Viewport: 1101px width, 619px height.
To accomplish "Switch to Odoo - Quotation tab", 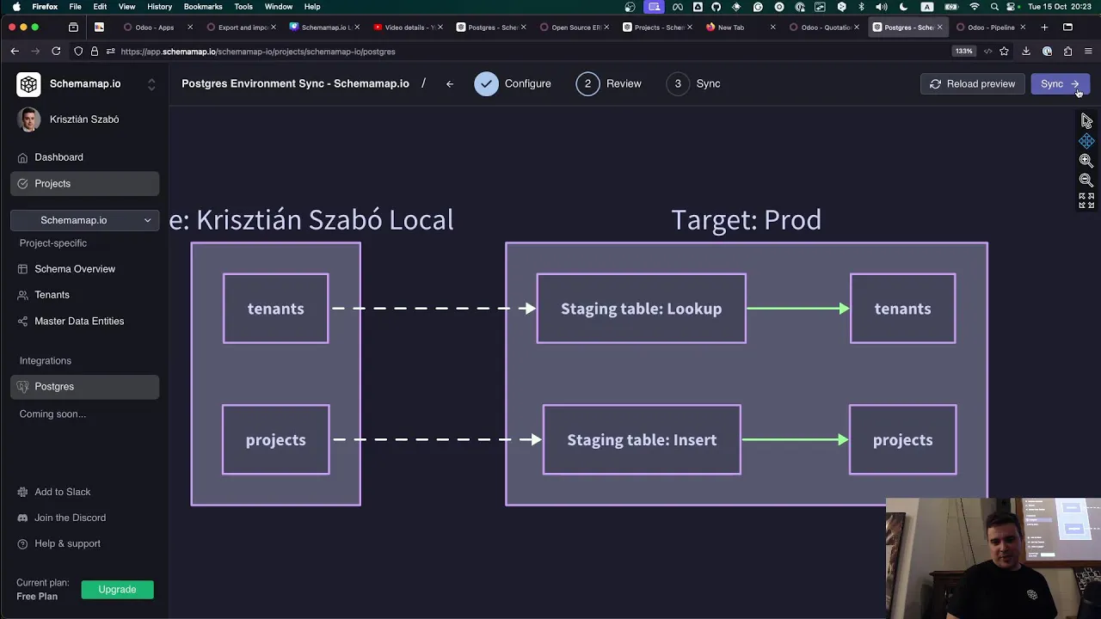I will [824, 28].
